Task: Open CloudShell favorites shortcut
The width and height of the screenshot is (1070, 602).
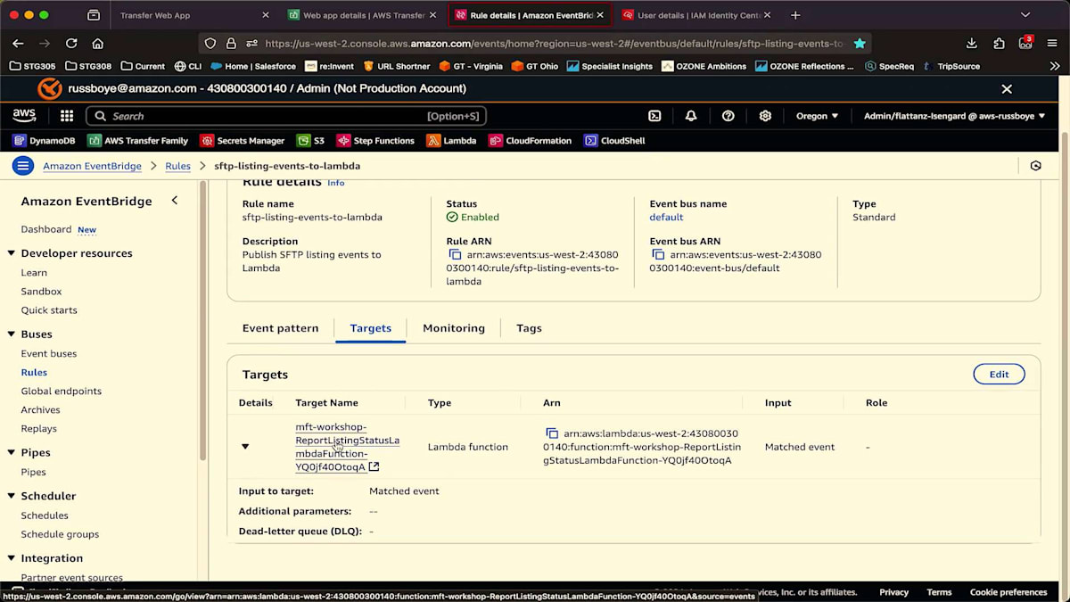Action: 614,141
